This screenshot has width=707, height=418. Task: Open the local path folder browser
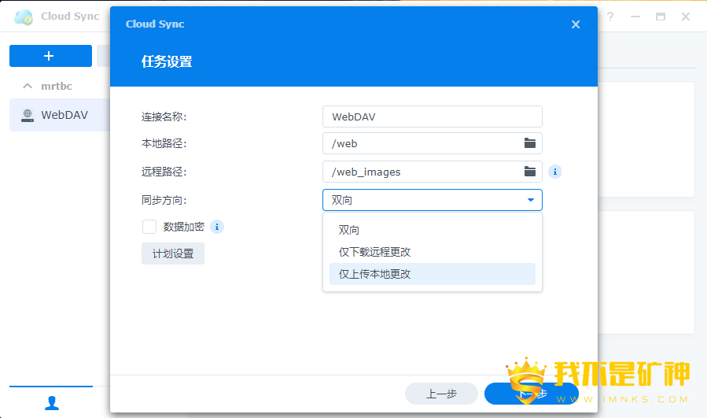point(530,143)
